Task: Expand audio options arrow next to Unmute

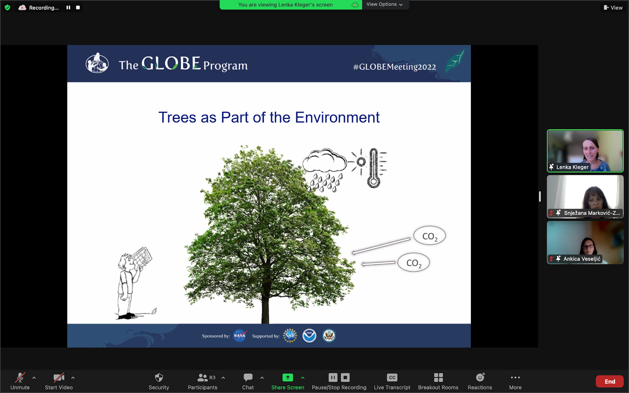Action: 34,378
